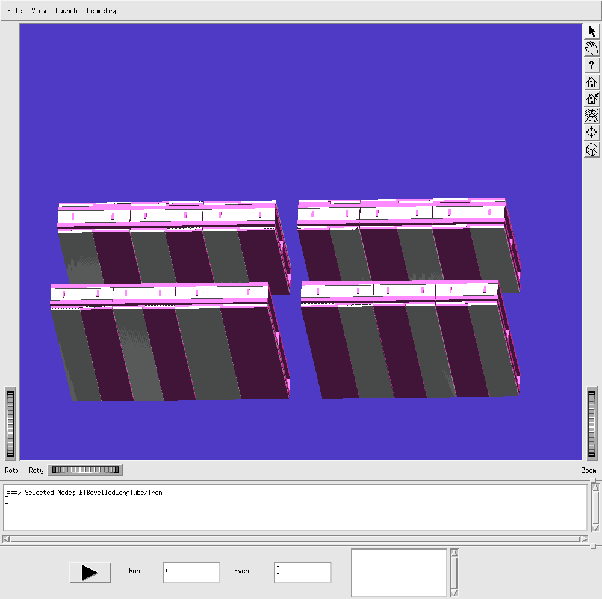
Task: Open the Geometry menu
Action: coord(101,11)
